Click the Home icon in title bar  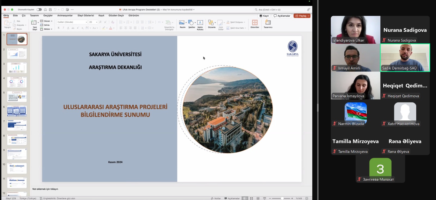pyautogui.click(x=46, y=10)
